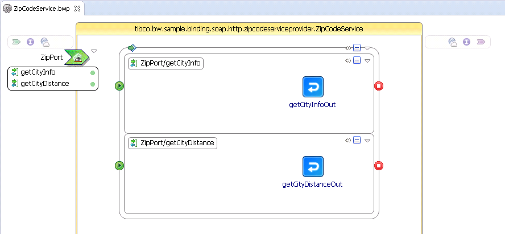Click the double-arrow icon in ZipPort/getCityInfo scope

point(348,60)
